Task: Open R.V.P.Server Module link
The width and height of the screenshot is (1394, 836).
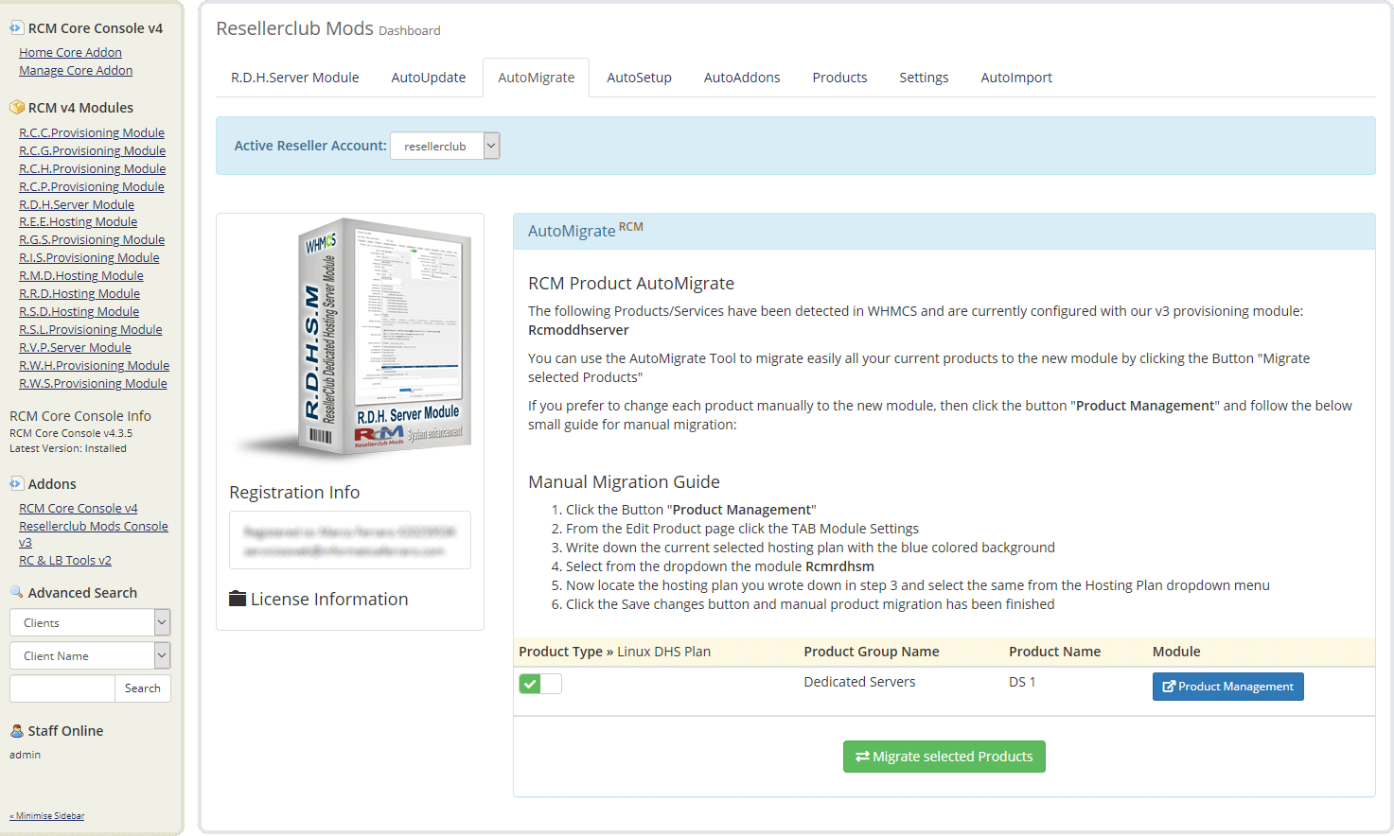Action: tap(75, 348)
